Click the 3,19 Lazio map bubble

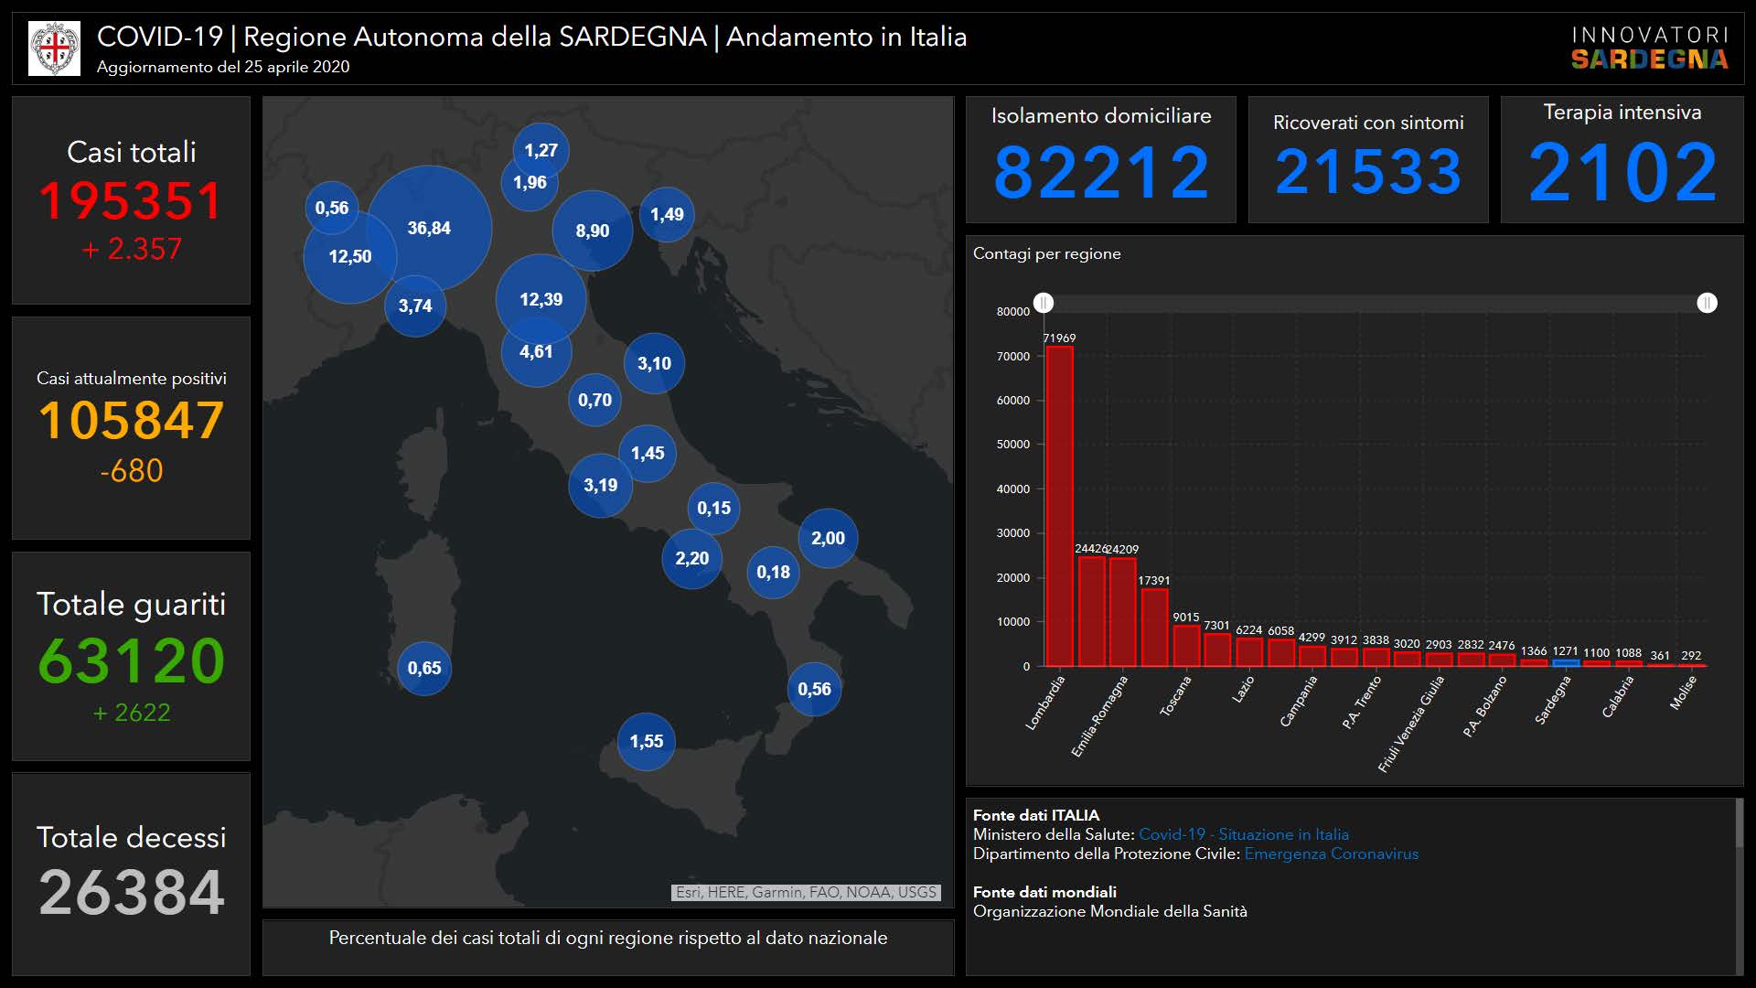[600, 485]
